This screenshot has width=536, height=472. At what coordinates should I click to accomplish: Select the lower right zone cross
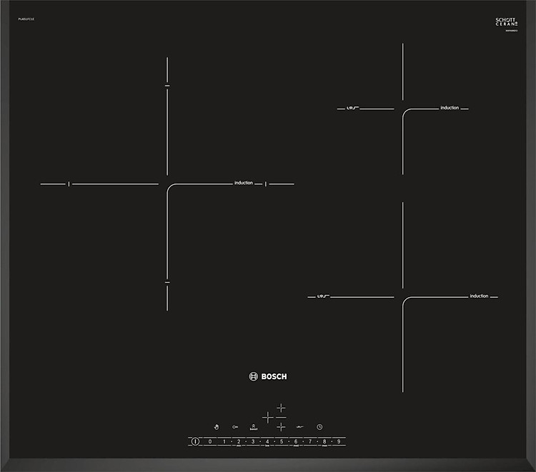coord(281,427)
